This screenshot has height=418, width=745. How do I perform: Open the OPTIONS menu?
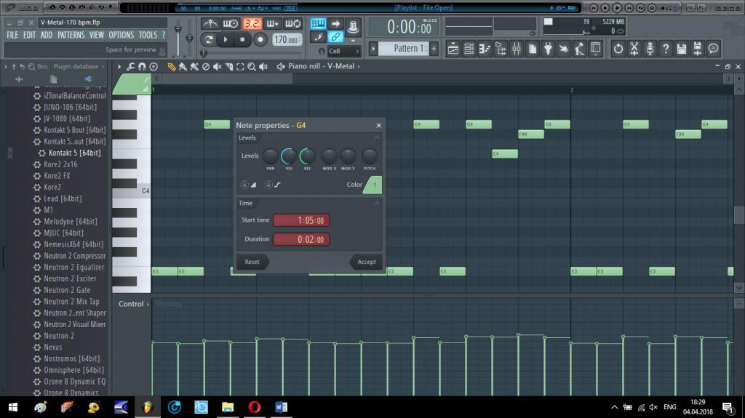[x=121, y=35]
